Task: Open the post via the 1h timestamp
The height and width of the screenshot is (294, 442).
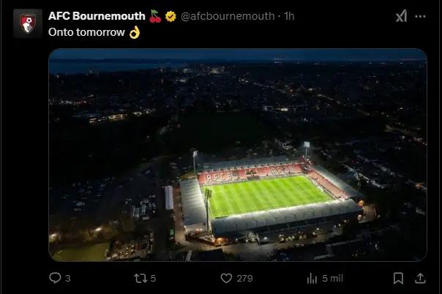Action: coord(289,16)
